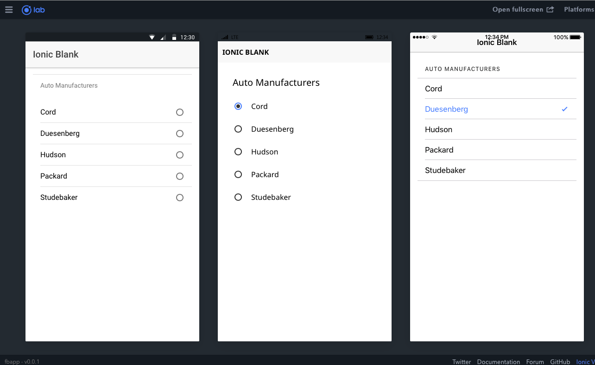The width and height of the screenshot is (595, 365).
Task: Select the Packard radio button in the Windows preview
Action: (238, 174)
